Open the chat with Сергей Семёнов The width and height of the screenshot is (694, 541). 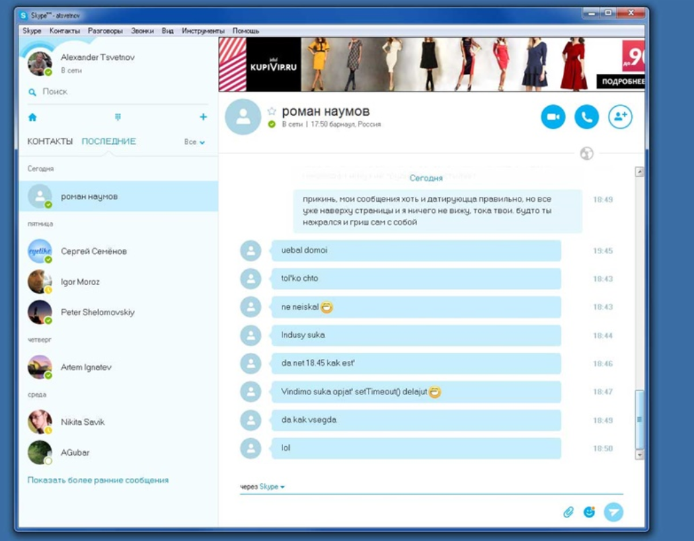click(118, 251)
